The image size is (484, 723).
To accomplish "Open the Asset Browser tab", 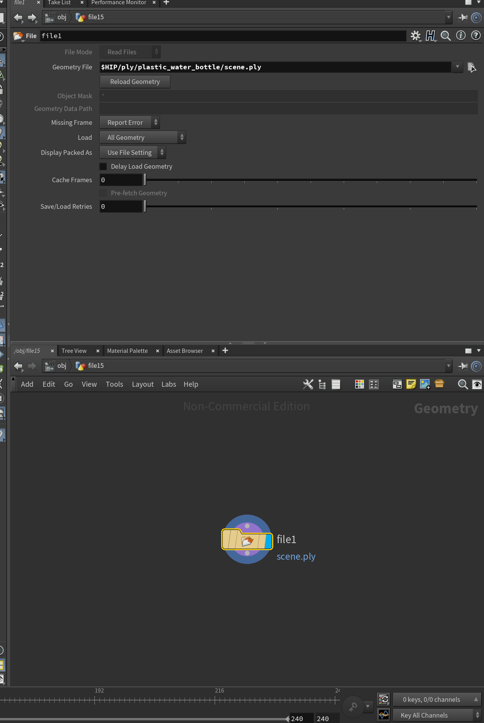I will point(185,351).
